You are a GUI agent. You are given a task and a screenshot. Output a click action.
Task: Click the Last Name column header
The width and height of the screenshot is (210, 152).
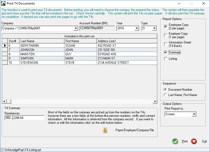pyautogui.click(x=42, y=41)
